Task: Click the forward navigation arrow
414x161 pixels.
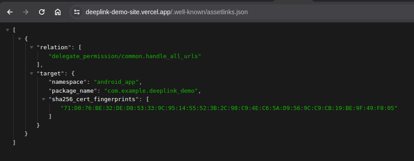Action: [x=26, y=12]
